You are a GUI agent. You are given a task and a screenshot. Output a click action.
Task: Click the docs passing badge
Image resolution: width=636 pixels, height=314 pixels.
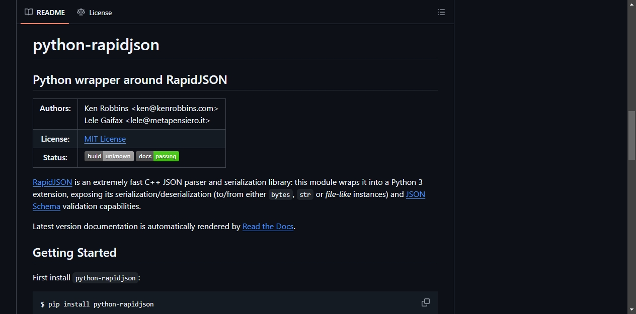click(x=157, y=156)
